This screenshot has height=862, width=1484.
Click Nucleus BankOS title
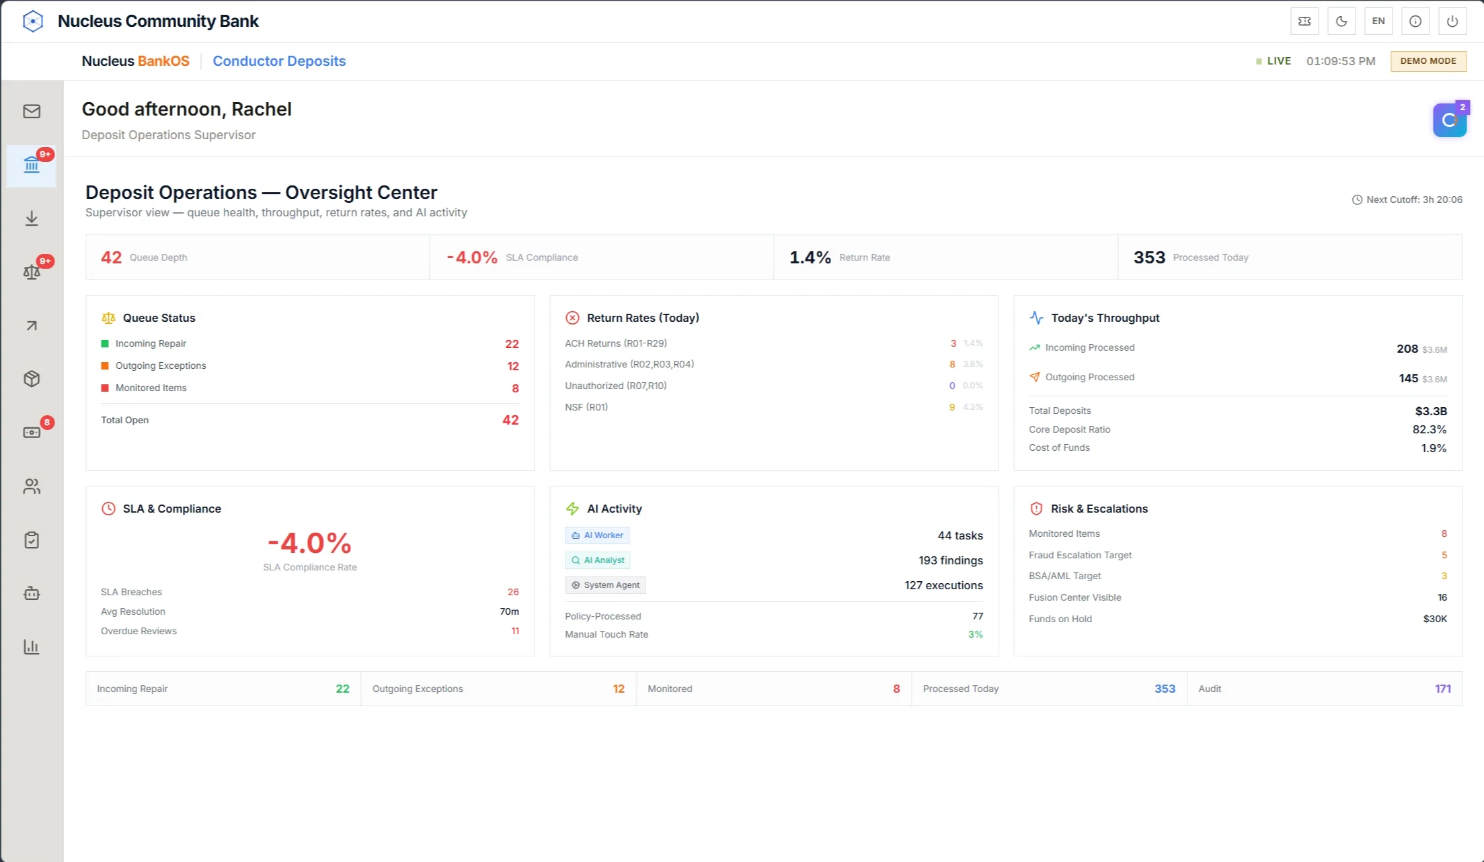[136, 61]
